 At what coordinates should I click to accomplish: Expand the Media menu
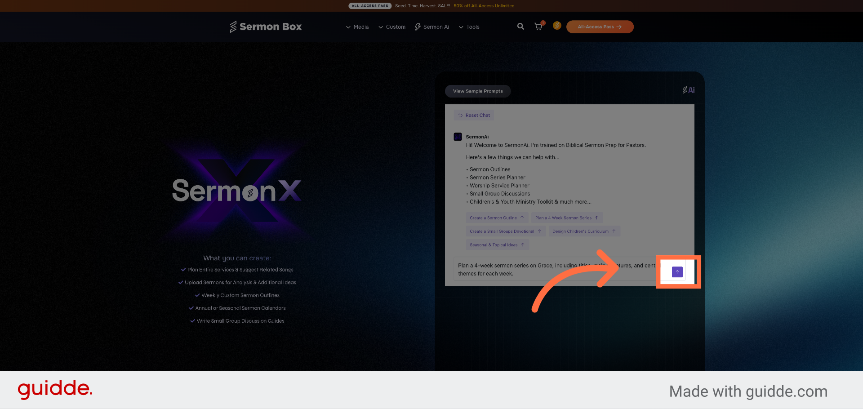click(x=357, y=27)
